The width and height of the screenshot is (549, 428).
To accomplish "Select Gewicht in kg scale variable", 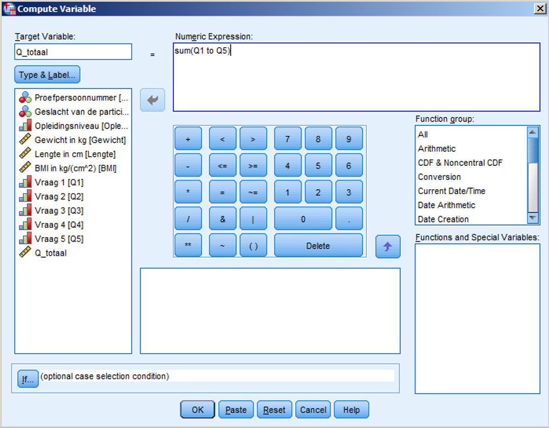I will point(79,140).
